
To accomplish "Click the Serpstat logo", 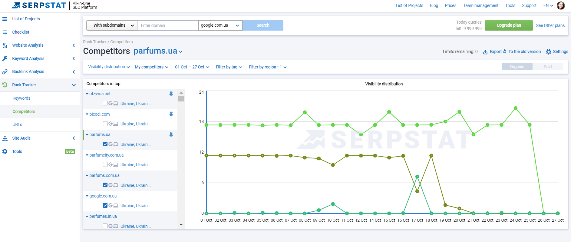I will pos(38,5).
